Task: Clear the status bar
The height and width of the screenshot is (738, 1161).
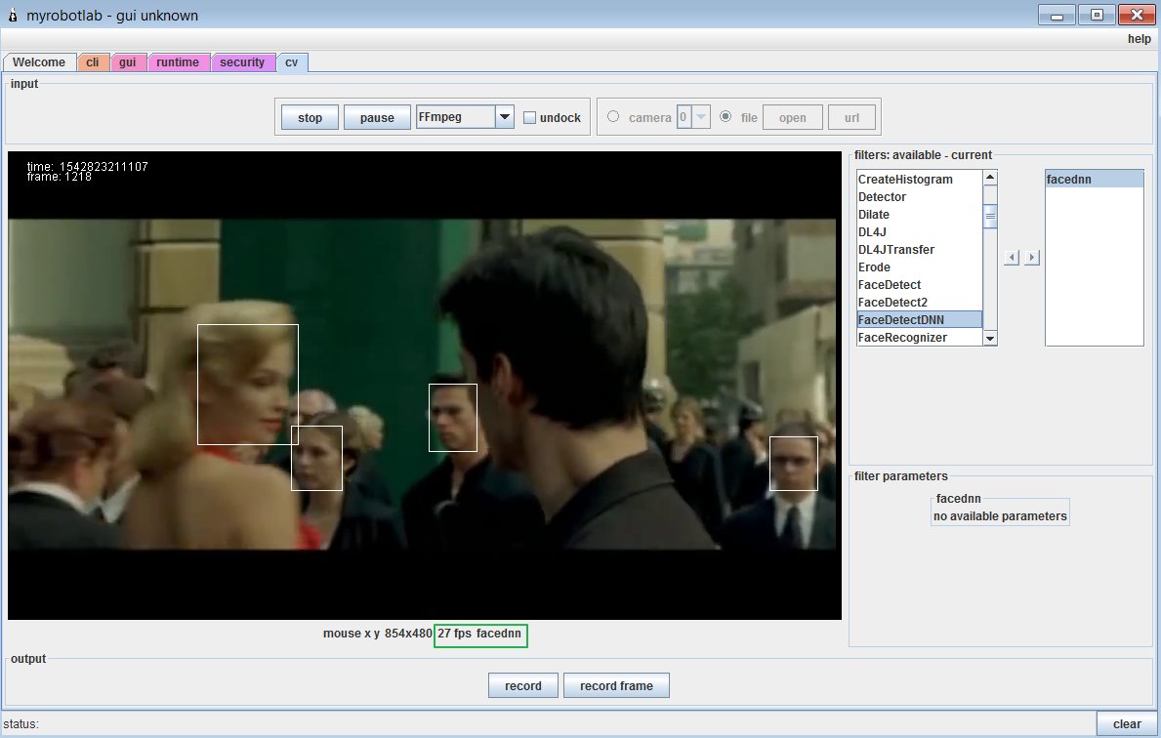Action: tap(1127, 724)
